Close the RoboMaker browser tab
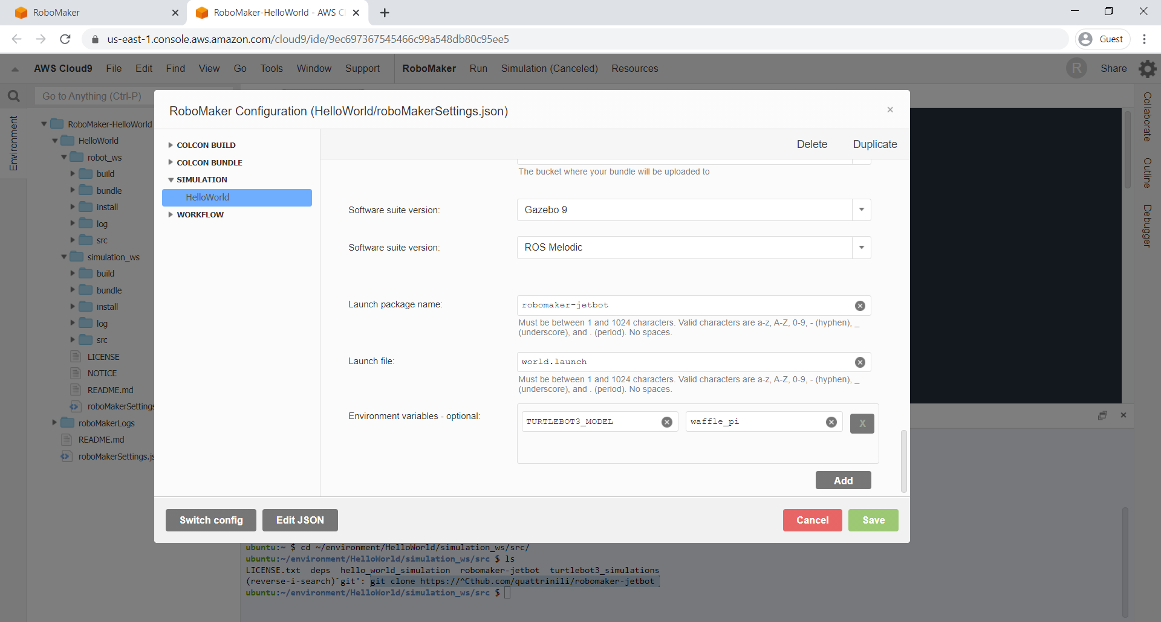The width and height of the screenshot is (1161, 622). point(175,13)
